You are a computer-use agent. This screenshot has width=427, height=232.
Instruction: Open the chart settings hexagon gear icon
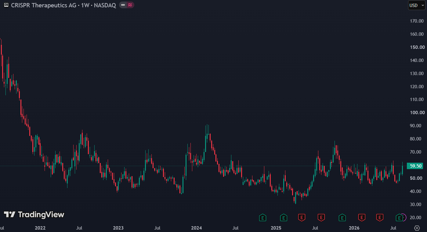pyautogui.click(x=417, y=228)
